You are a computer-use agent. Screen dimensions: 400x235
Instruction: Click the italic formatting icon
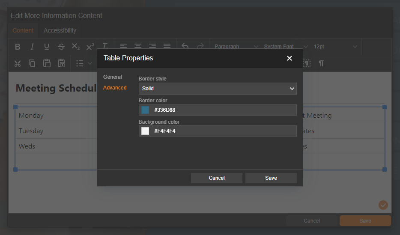(32, 47)
